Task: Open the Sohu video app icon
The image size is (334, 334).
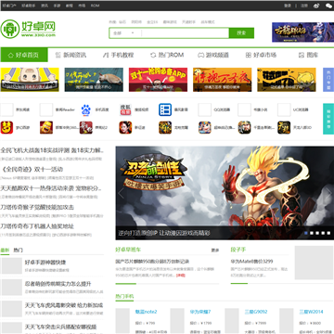Action: pyautogui.click(x=125, y=109)
